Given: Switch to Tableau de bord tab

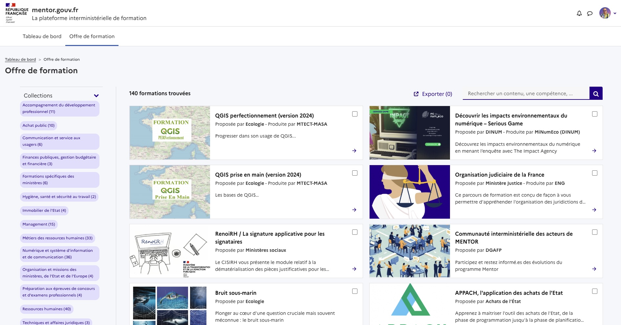Looking at the screenshot, I should pos(42,36).
